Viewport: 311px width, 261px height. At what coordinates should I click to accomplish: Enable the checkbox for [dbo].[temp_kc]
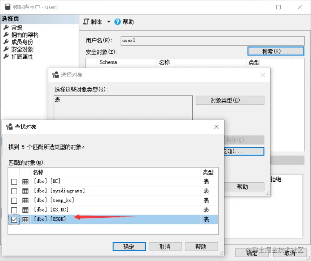tap(14, 200)
